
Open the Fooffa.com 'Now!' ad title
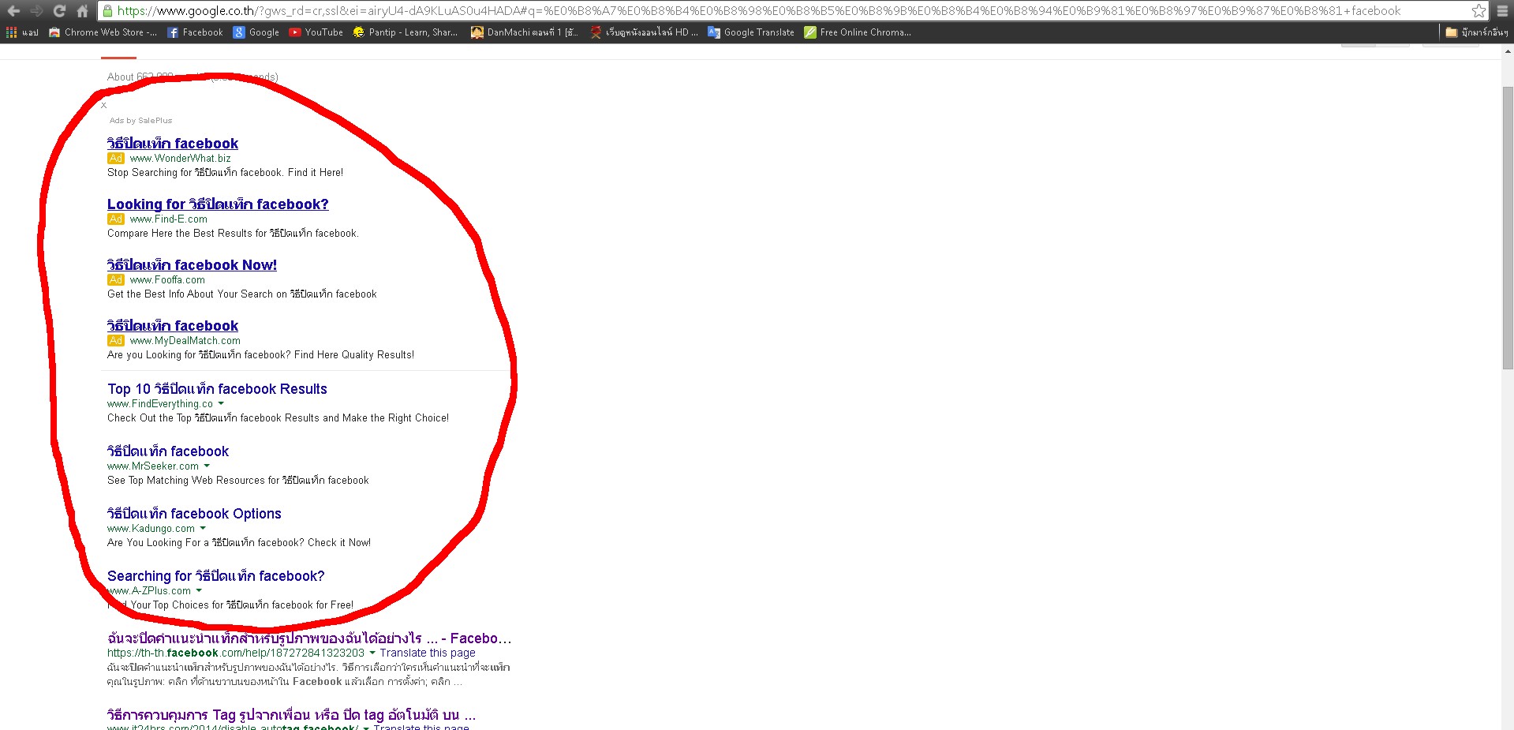(192, 265)
